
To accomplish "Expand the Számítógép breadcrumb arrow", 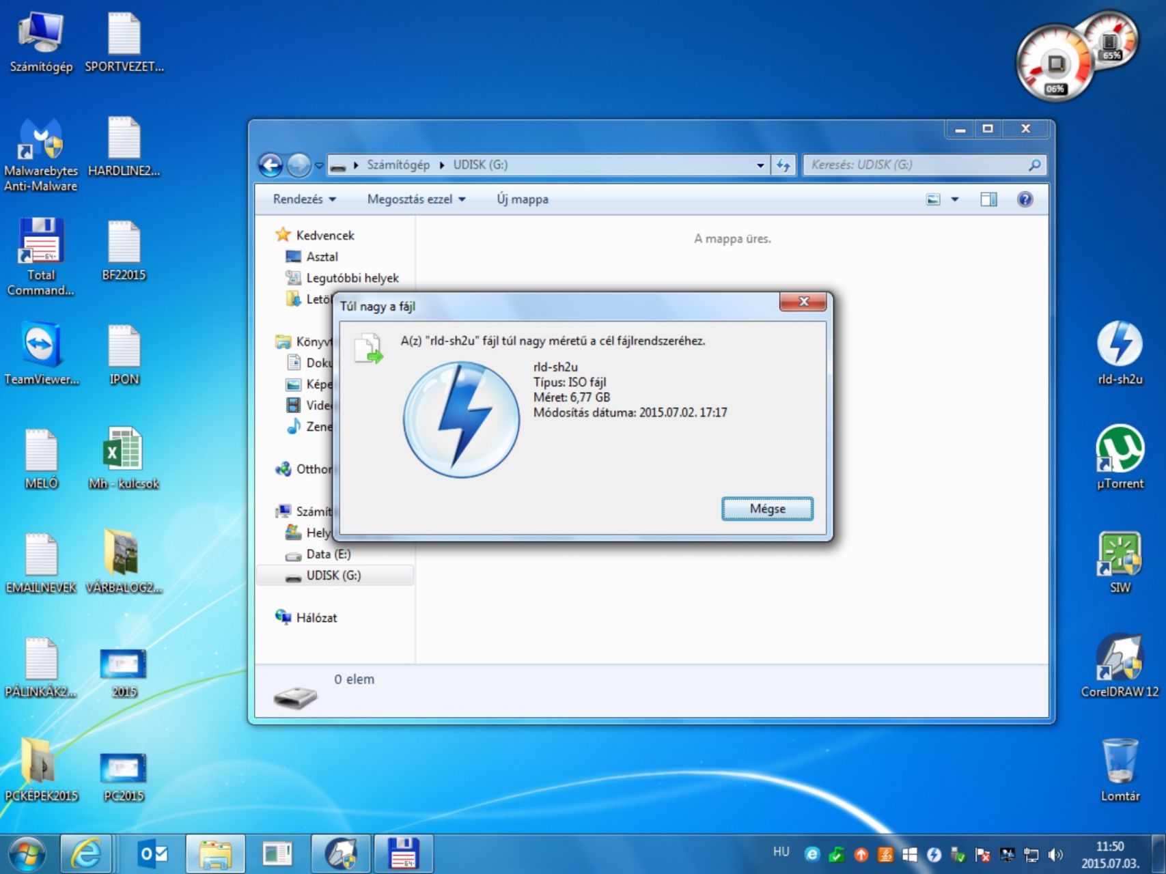I will (x=442, y=165).
